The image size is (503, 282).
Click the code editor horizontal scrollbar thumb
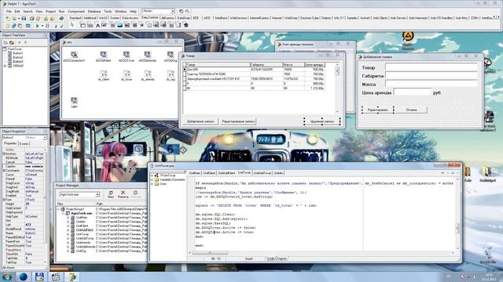pos(210,253)
